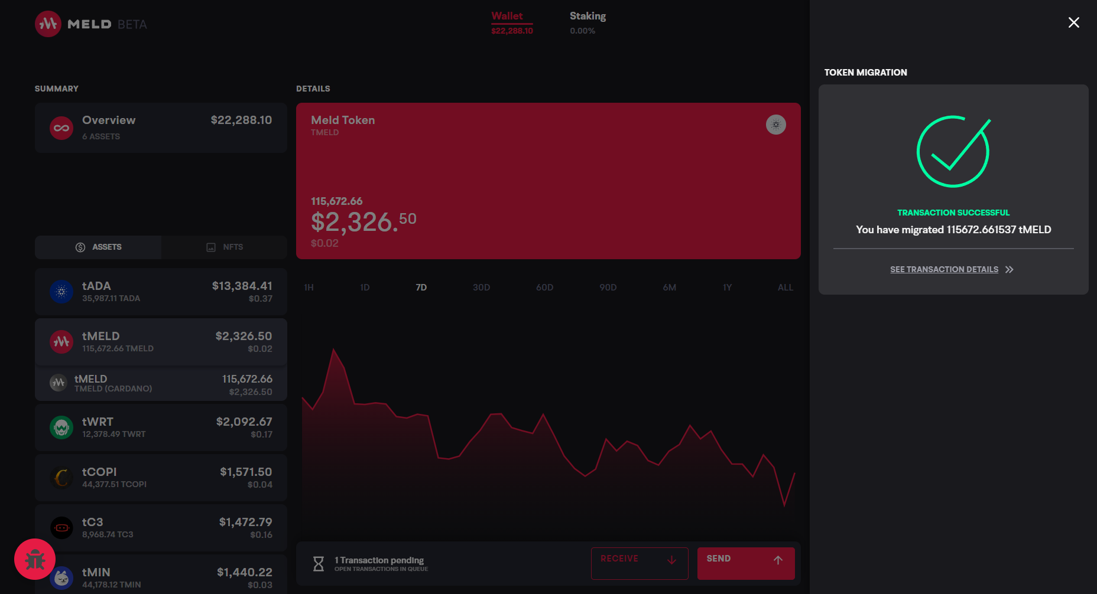Click the tCOPI token icon
The width and height of the screenshot is (1097, 594).
point(61,478)
